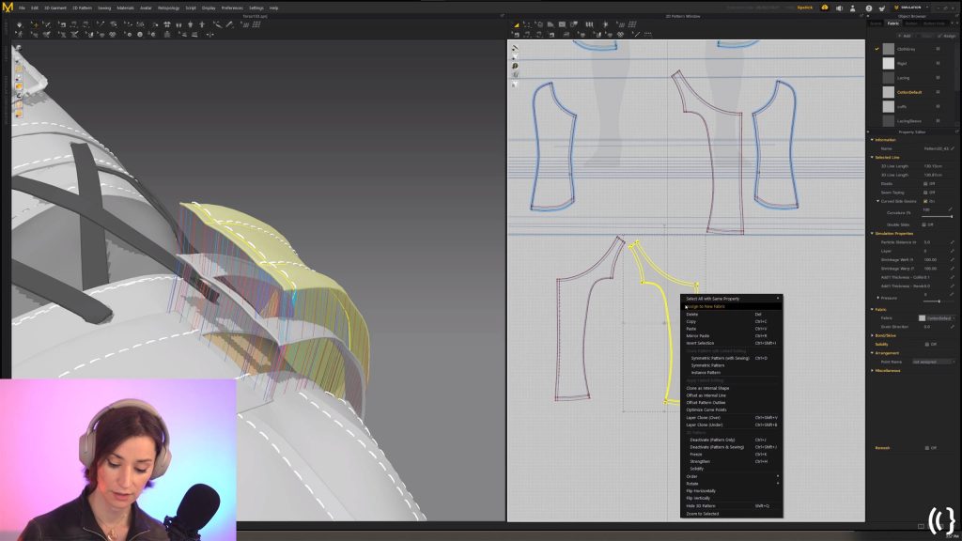Viewport: 962px width, 541px height.
Task: Choose Freeze in context menu
Action: coord(731,455)
